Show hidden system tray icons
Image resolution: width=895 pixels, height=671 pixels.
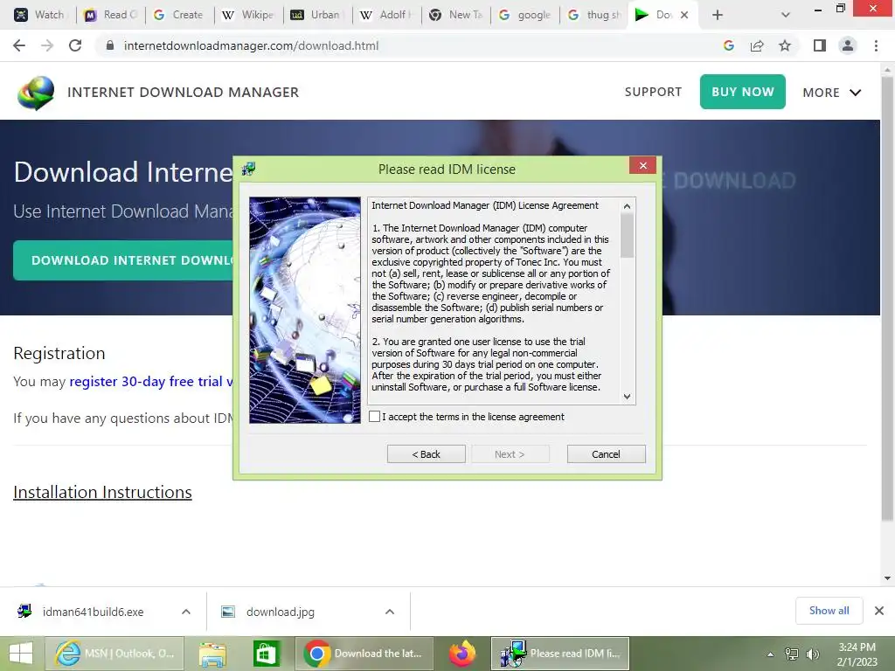point(771,654)
